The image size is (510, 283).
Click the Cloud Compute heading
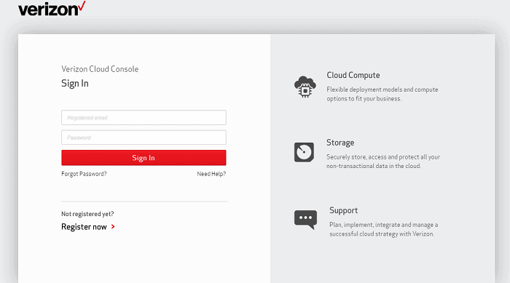353,75
